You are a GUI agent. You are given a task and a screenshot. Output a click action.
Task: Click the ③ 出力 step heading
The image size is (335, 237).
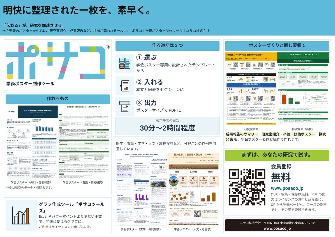tap(147, 103)
